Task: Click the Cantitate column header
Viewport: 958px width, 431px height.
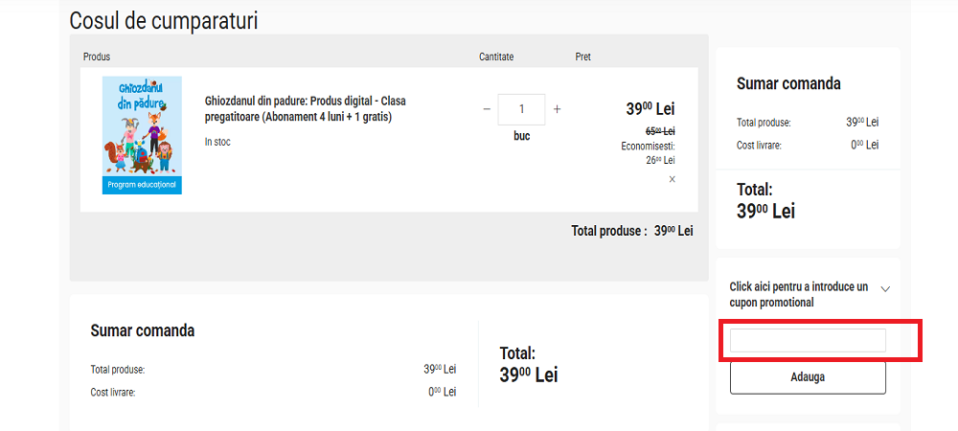Action: pyautogui.click(x=496, y=57)
